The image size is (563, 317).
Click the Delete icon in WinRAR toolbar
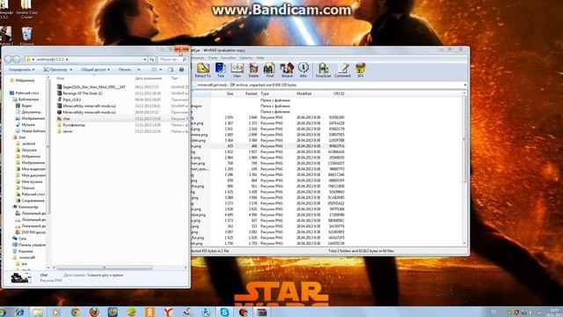click(x=253, y=70)
